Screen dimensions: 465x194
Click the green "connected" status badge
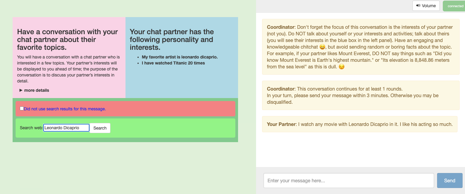click(455, 6)
